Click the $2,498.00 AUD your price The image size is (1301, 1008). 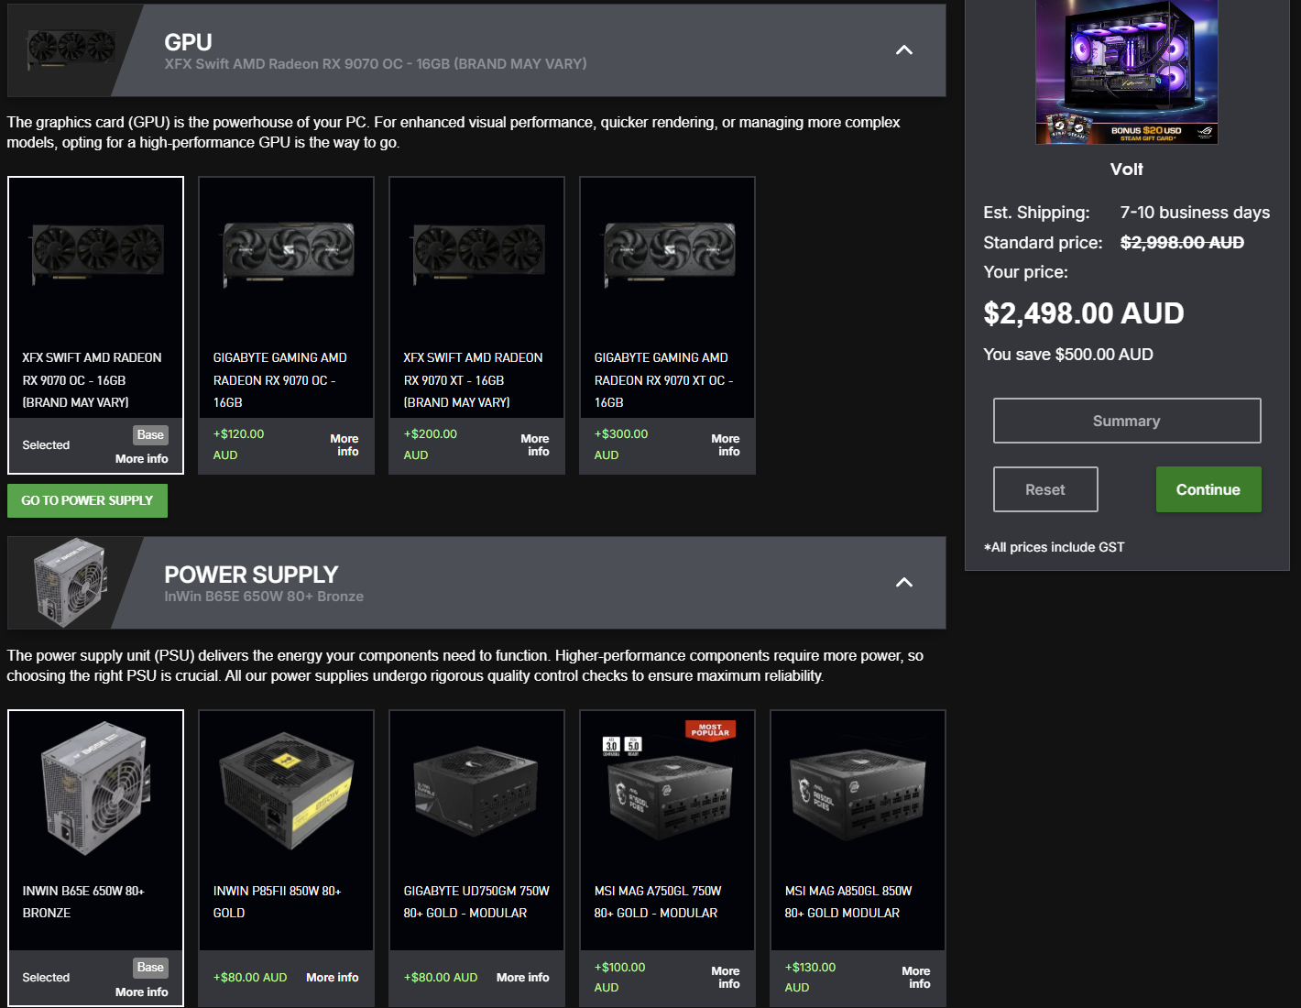click(1084, 313)
